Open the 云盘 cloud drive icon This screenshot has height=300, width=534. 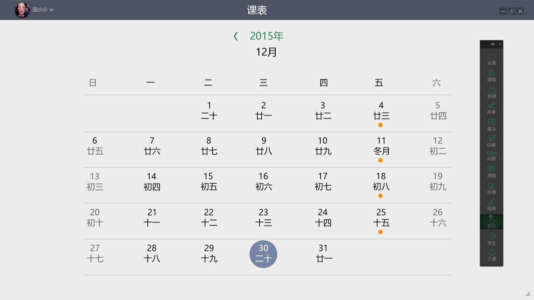[491, 58]
